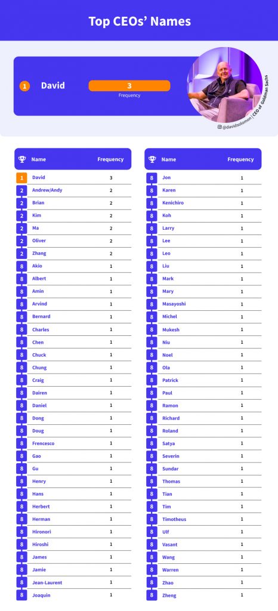Click the name Jean-Laurent in left table
This screenshot has height=611, width=278.
click(47, 582)
